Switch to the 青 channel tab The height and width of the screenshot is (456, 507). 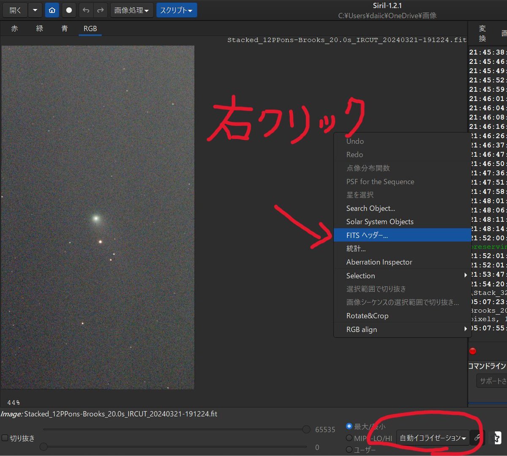point(65,28)
